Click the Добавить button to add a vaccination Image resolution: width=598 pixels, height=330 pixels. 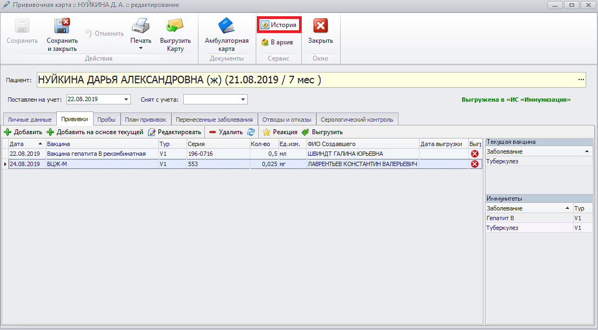coord(23,132)
